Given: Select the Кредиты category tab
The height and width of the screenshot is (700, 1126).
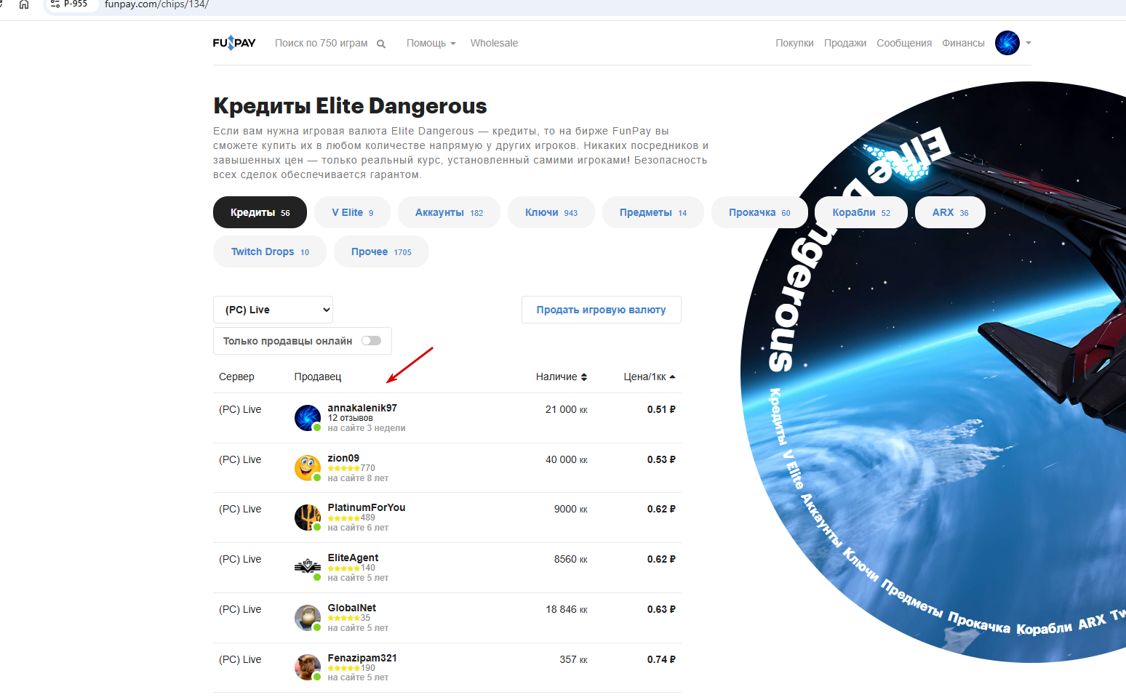Looking at the screenshot, I should click(x=260, y=212).
